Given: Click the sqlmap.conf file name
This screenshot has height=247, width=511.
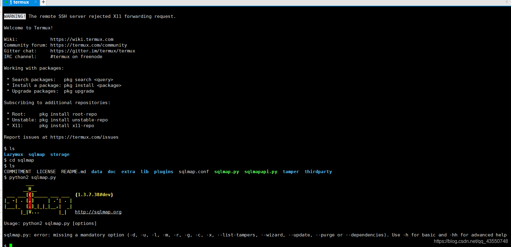Looking at the screenshot, I should [x=194, y=172].
